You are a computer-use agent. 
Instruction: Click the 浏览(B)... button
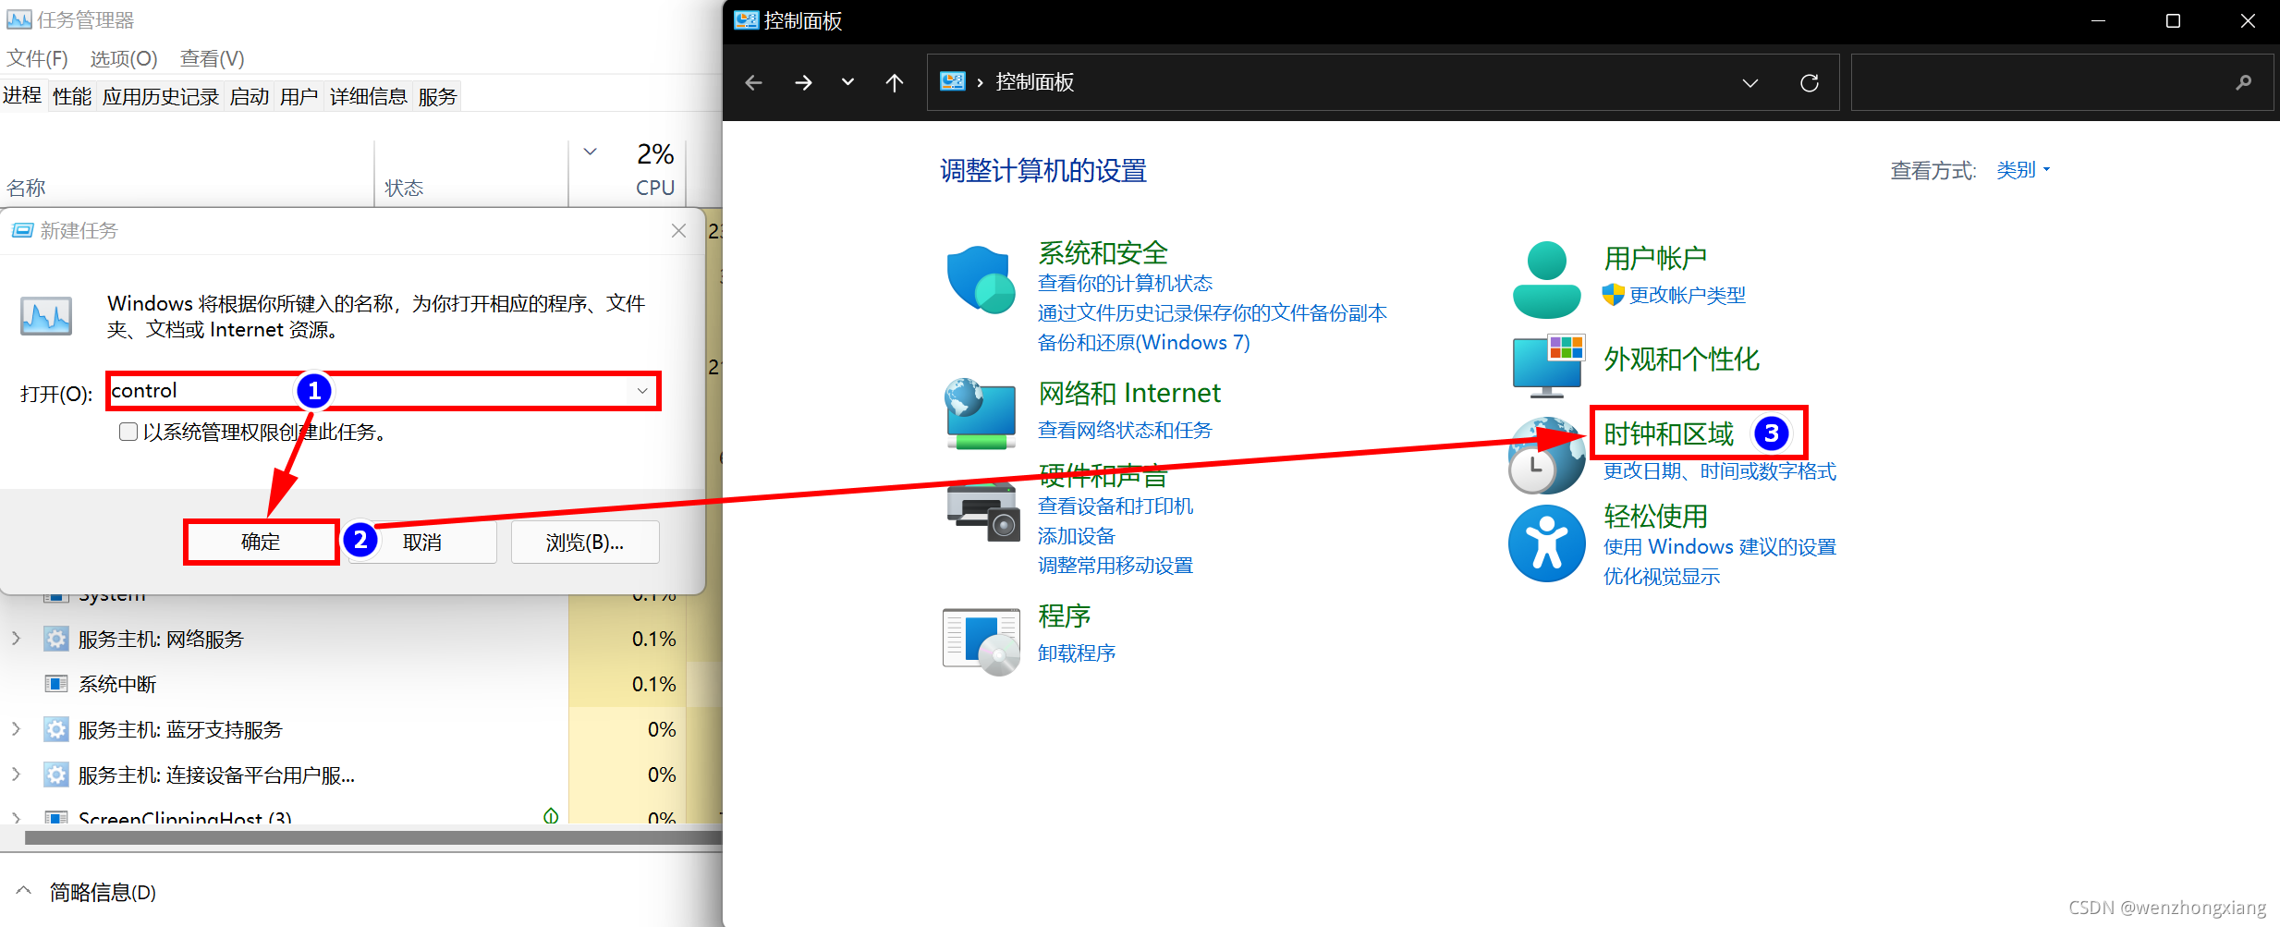coord(584,542)
